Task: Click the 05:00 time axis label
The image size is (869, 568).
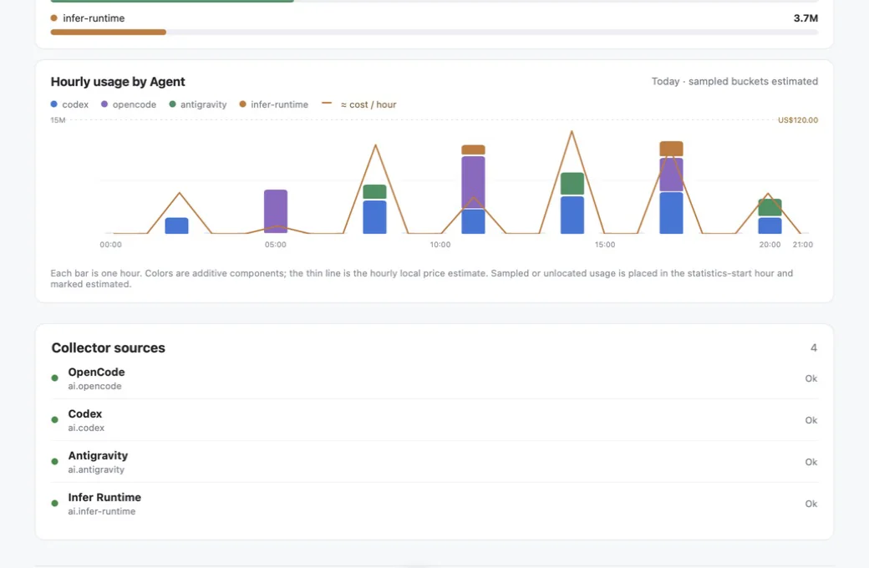Action: coord(276,245)
